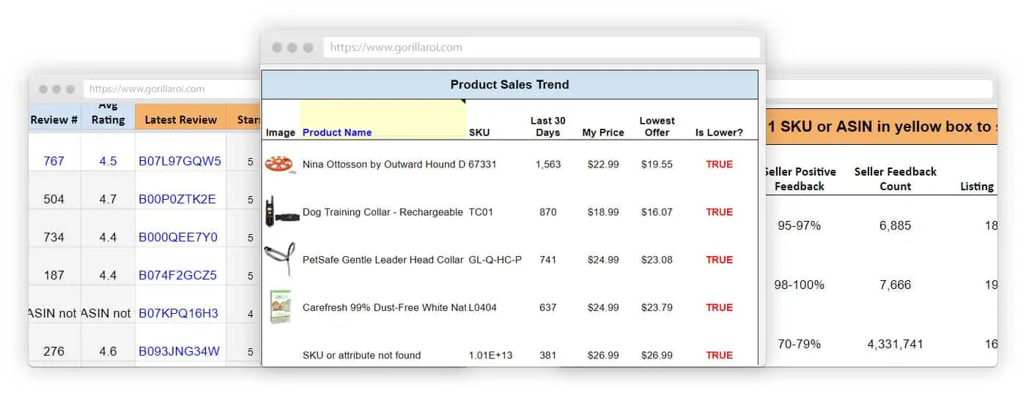Image resolution: width=1026 pixels, height=398 pixels.
Task: Click the left window address bar
Action: tap(173, 89)
